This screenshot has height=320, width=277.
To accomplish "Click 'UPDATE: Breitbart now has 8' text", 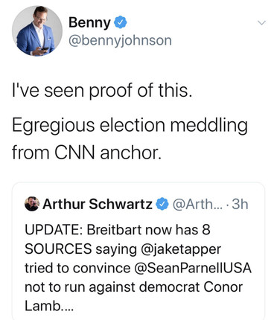I will [118, 230].
